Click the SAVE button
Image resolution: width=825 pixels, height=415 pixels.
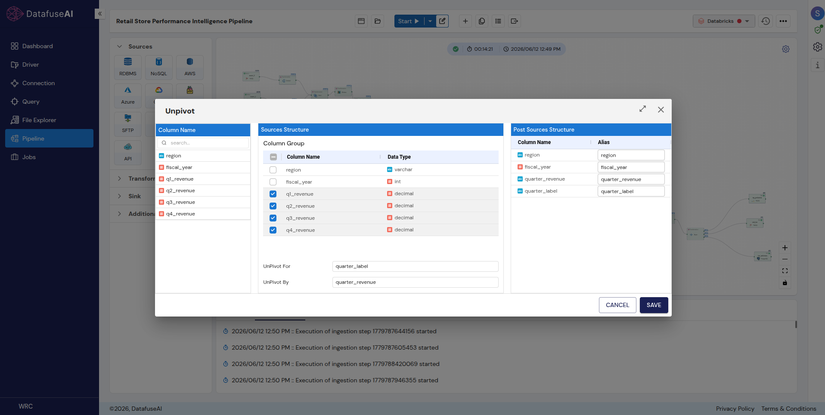pos(654,305)
